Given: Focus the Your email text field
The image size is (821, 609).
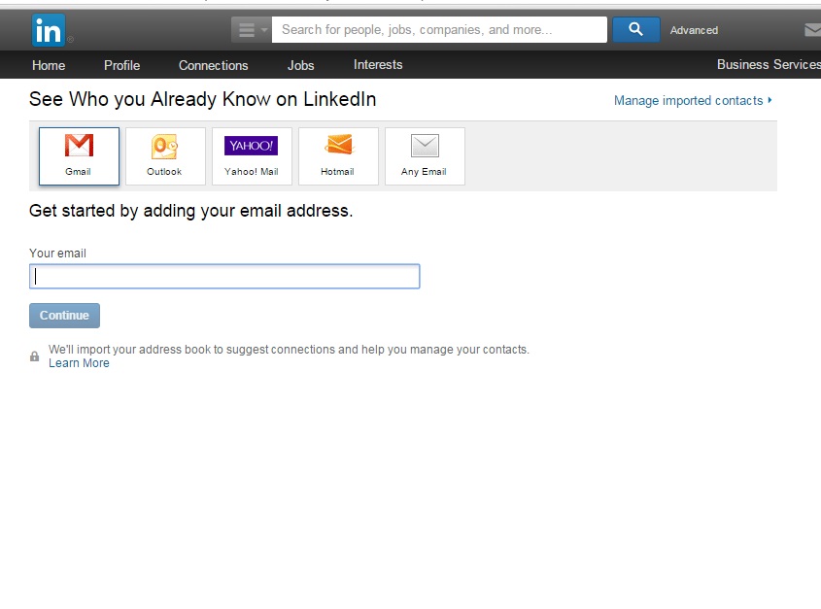Looking at the screenshot, I should point(224,277).
